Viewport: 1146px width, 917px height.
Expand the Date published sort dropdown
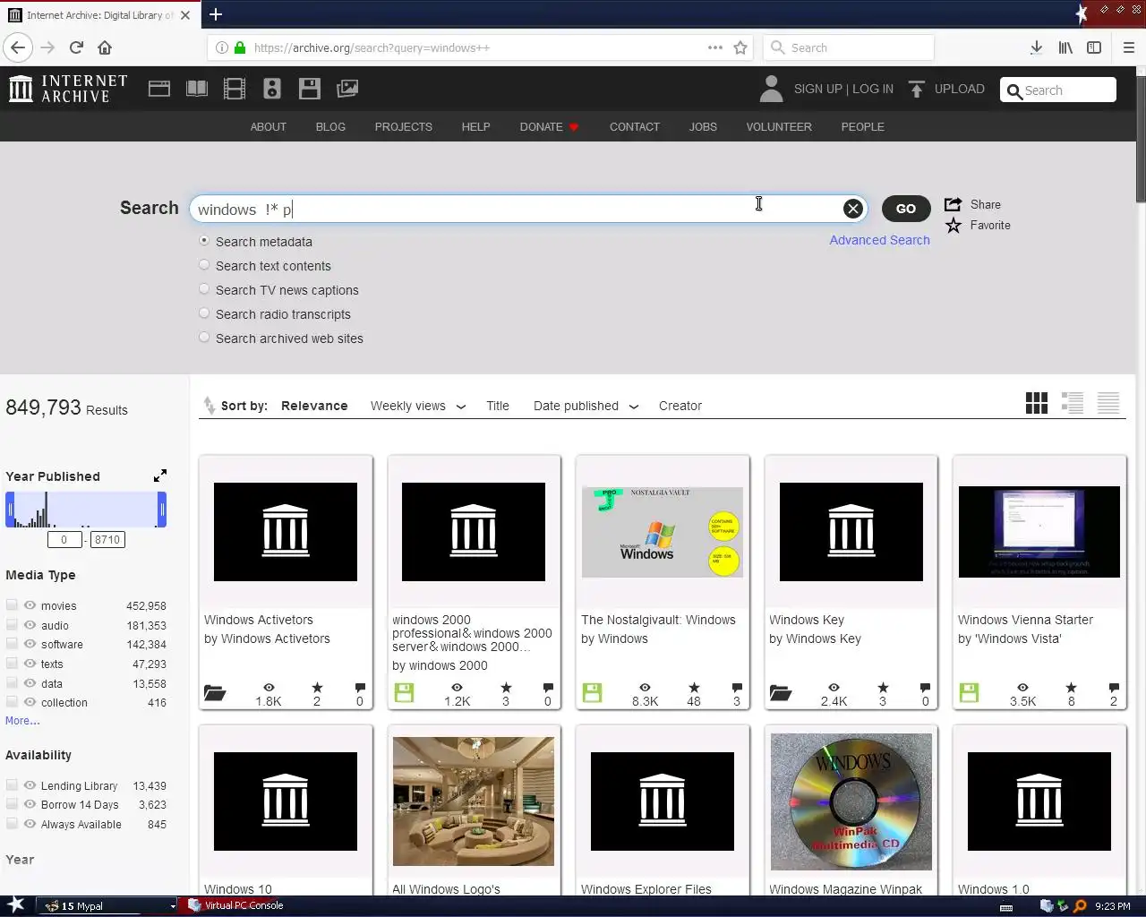click(634, 407)
